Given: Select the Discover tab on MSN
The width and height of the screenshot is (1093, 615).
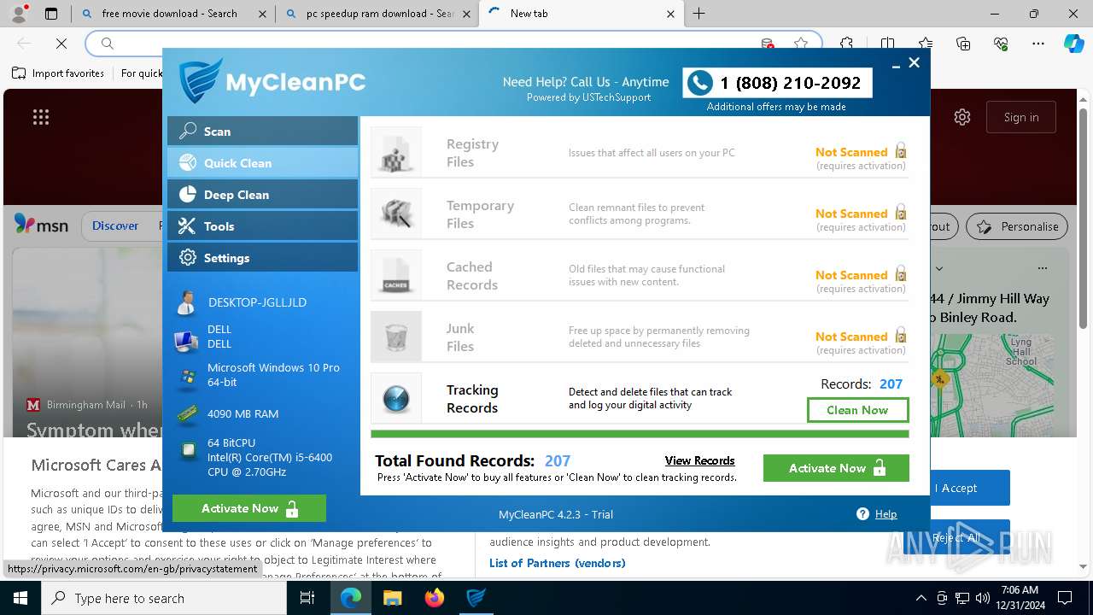Looking at the screenshot, I should (x=115, y=225).
